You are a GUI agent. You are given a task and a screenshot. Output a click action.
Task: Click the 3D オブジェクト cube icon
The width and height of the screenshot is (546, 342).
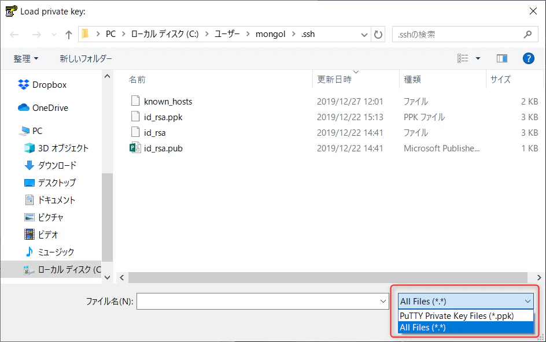coord(29,148)
